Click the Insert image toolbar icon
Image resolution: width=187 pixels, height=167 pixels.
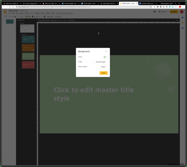pyautogui.click(x=33, y=17)
